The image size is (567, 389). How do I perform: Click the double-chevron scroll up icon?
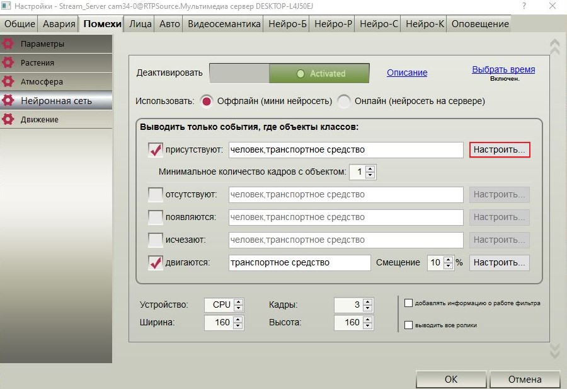coord(554,47)
